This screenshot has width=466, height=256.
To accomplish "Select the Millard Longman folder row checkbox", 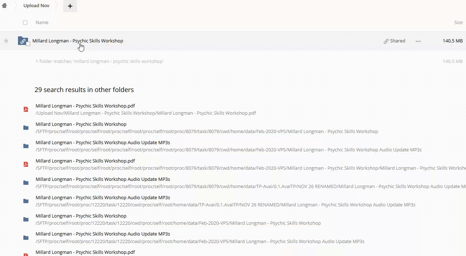I will coord(28,44).
